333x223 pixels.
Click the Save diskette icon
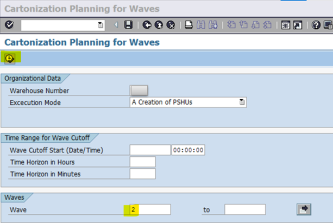(x=128, y=25)
